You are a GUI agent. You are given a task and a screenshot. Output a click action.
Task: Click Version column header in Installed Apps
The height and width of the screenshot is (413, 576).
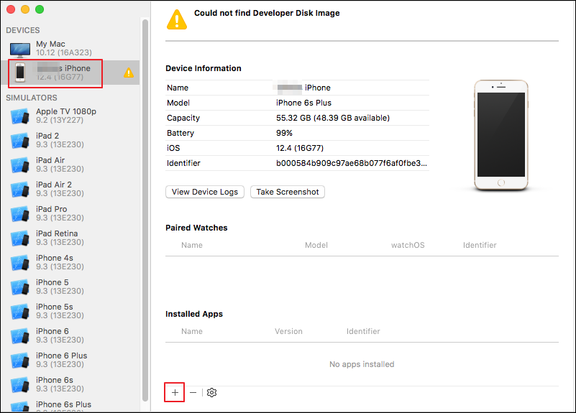288,331
